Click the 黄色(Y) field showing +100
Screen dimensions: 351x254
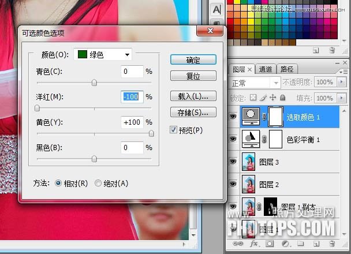(x=132, y=122)
